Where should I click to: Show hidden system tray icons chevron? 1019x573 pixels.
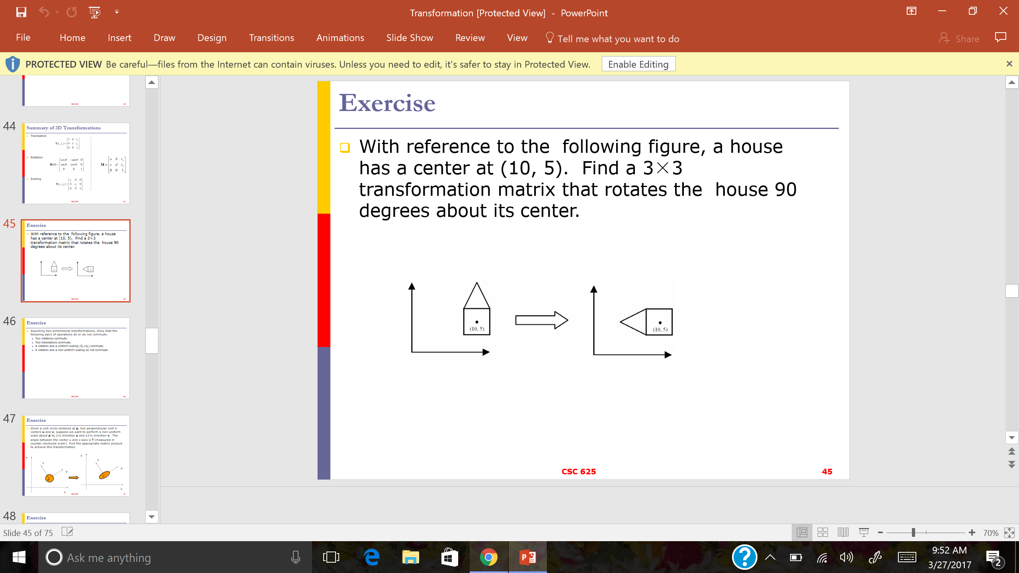(770, 557)
